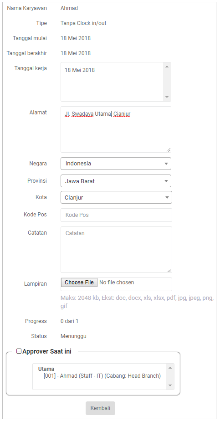Click the Utama group in approver list
The height and width of the screenshot is (421, 220).
tap(46, 369)
